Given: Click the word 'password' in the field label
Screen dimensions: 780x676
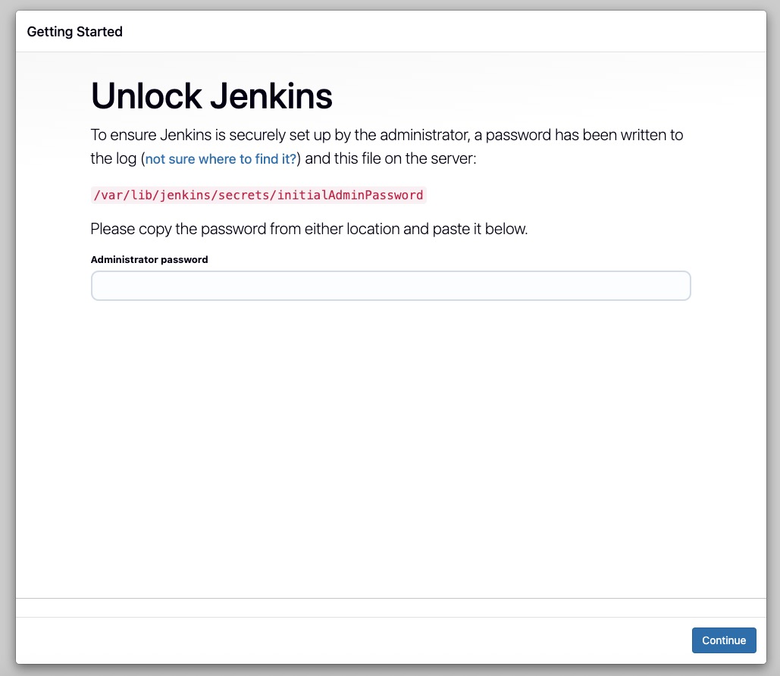Looking at the screenshot, I should (183, 259).
